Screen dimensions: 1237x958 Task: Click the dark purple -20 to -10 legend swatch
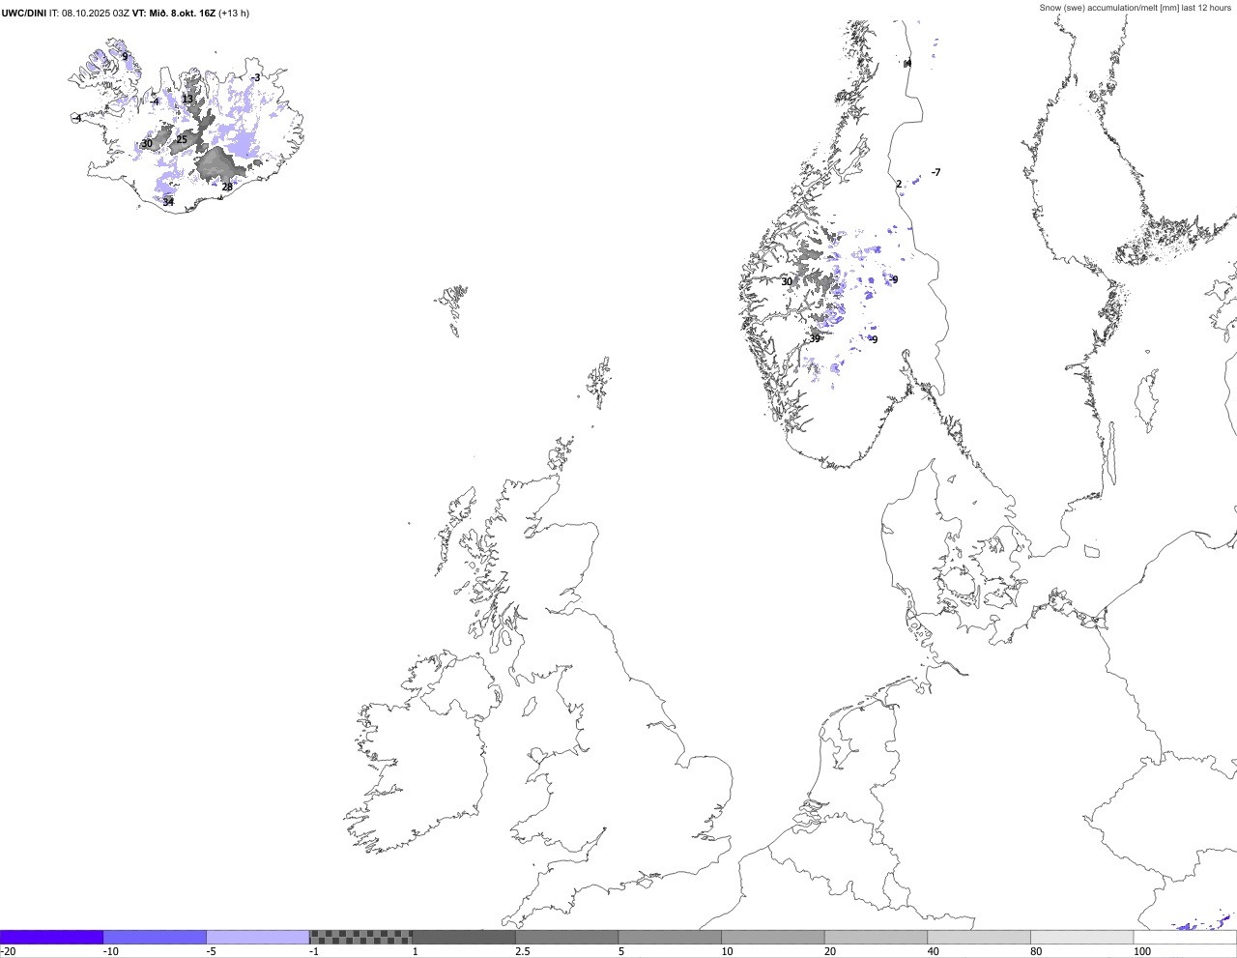(x=51, y=937)
